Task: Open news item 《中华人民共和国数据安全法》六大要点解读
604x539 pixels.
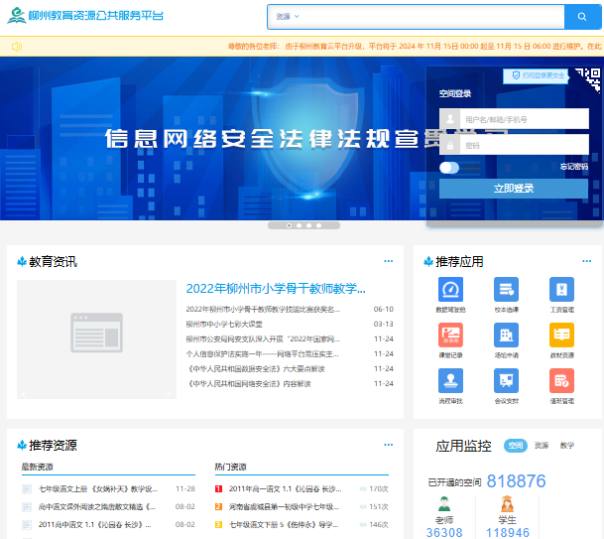Action: (256, 369)
